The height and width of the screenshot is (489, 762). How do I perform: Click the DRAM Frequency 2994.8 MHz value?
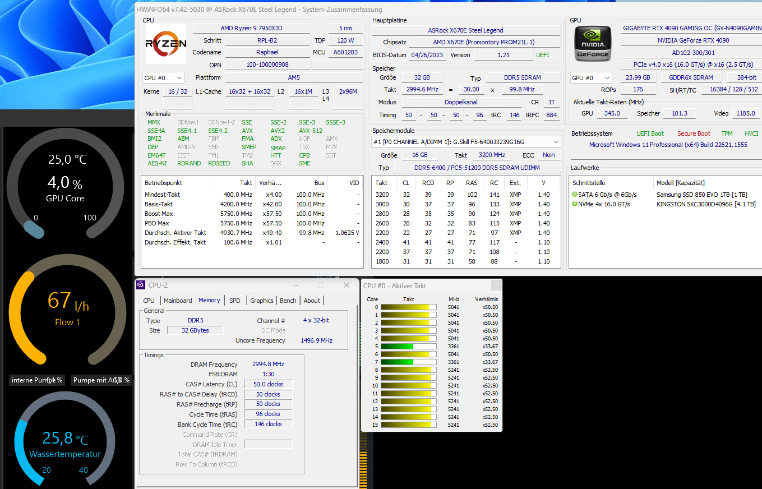pos(269,365)
